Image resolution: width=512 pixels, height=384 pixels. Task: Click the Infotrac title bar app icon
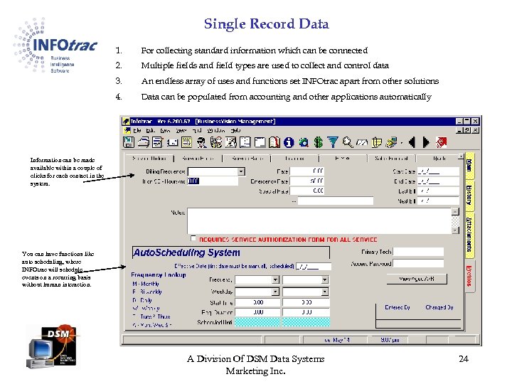[126, 122]
